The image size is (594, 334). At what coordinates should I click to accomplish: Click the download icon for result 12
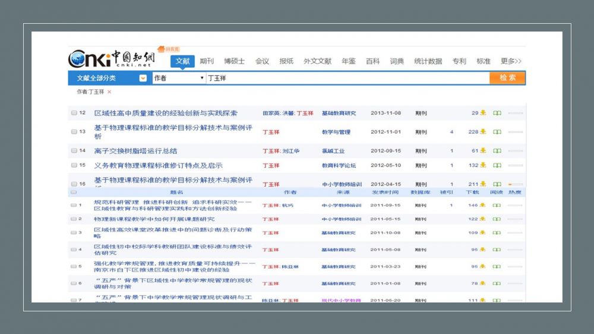[483, 113]
